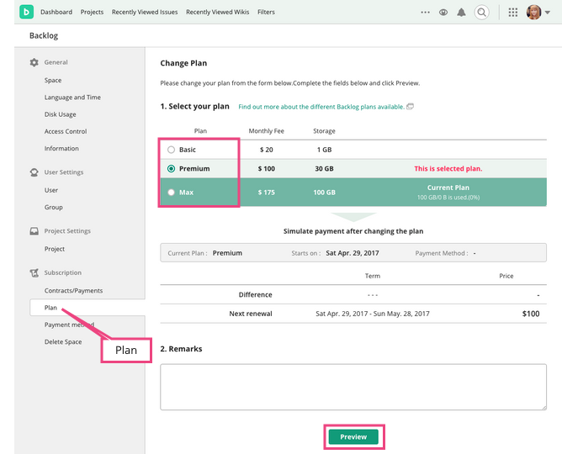Open the watching eye icon
The height and width of the screenshot is (454, 562).
443,12
